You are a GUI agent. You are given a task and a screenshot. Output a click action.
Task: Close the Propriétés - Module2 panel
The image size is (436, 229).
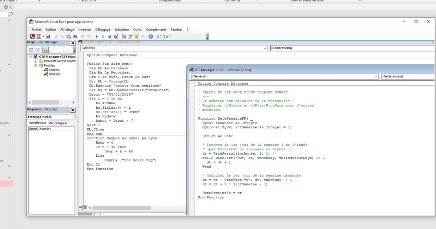[x=73, y=109]
